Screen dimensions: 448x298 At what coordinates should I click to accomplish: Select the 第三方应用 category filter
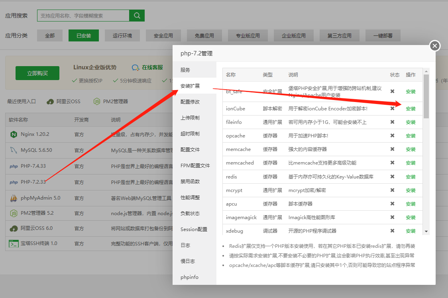[x=340, y=35]
